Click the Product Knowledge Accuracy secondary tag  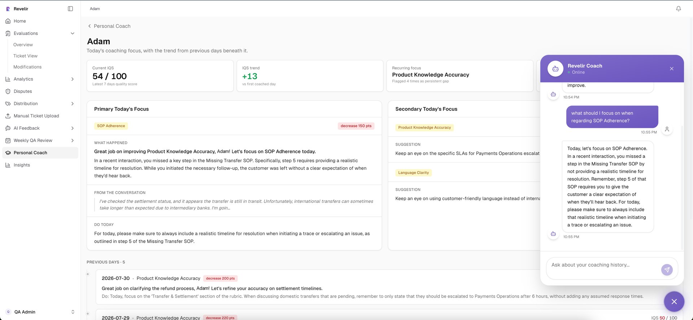click(424, 127)
